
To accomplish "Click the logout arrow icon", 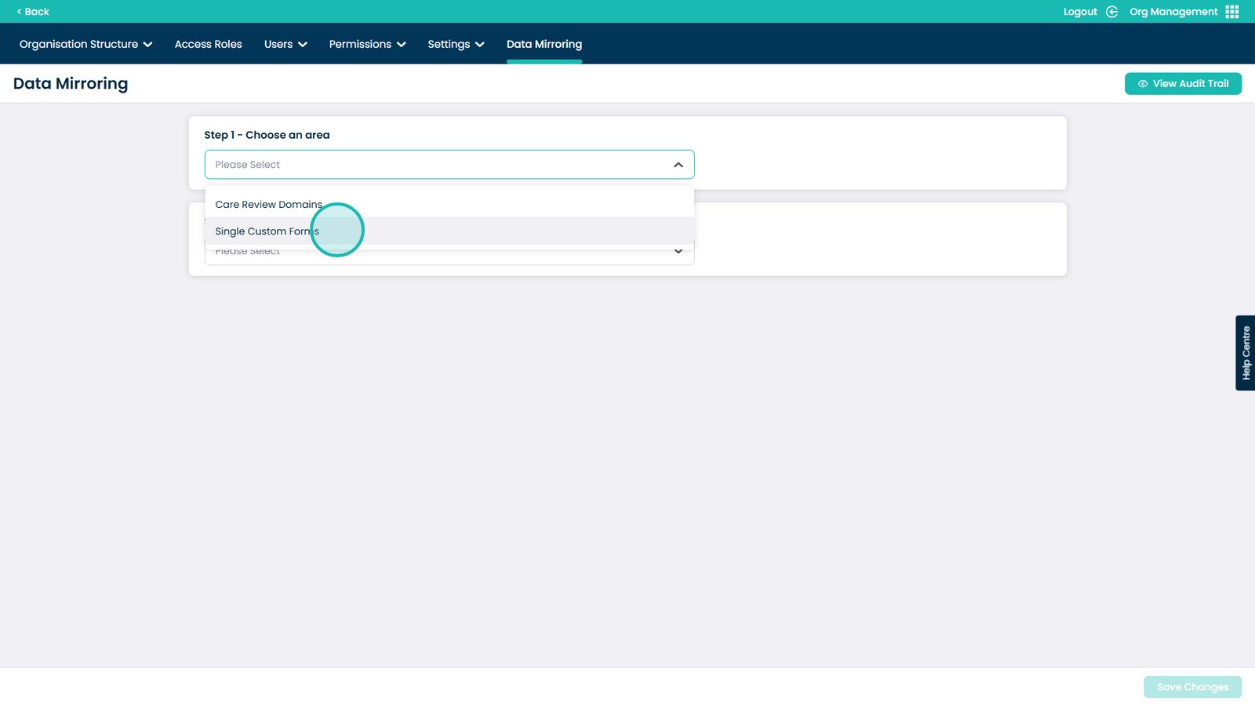I will click(1111, 12).
